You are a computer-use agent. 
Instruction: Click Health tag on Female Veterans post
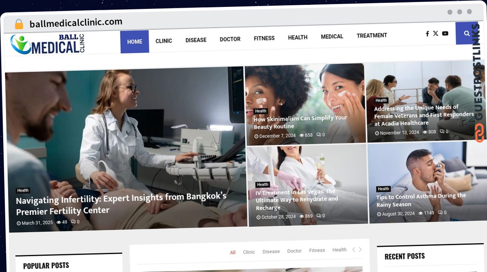pos(381,100)
